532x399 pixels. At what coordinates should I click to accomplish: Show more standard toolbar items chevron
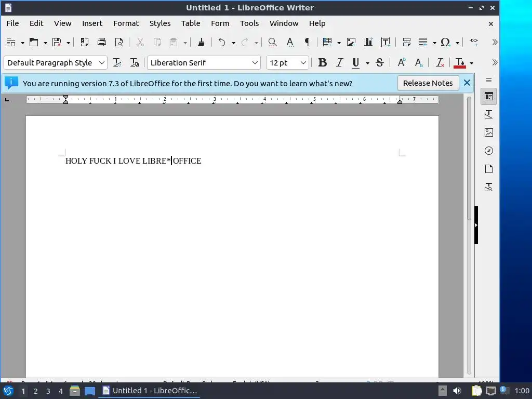click(x=495, y=42)
